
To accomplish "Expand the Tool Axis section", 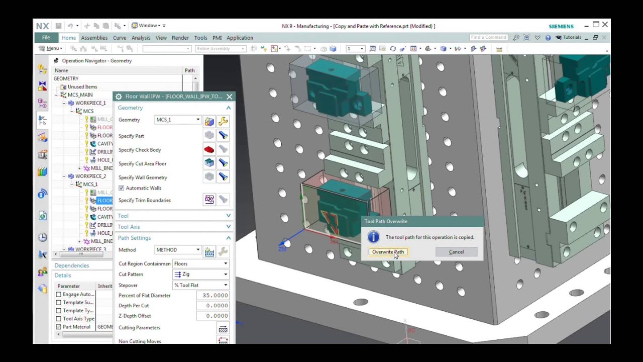I will point(229,227).
